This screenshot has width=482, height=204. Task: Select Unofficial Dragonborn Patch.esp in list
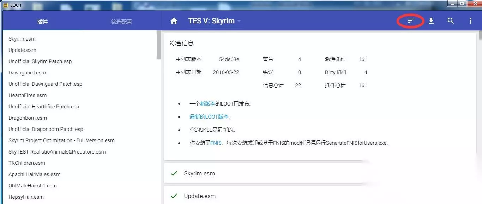[x=46, y=129]
